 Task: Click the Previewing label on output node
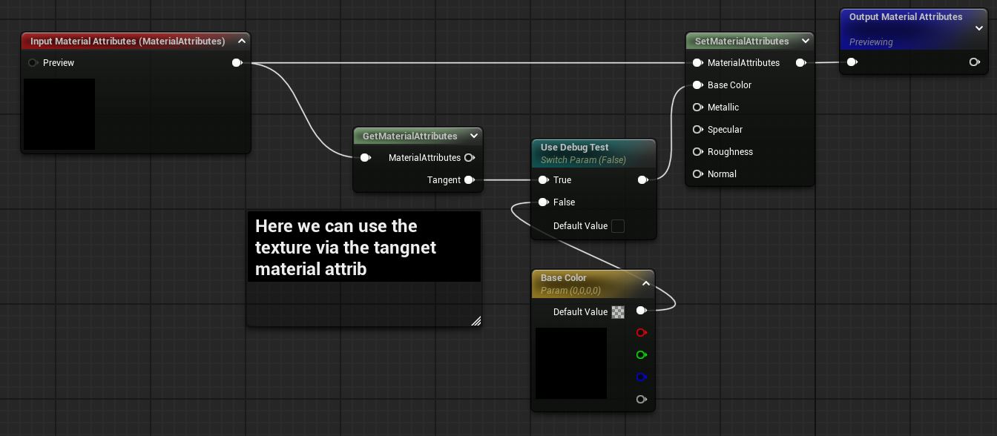(x=871, y=42)
